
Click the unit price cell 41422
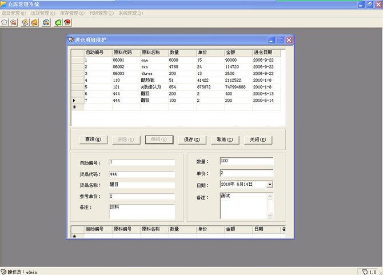(210, 80)
